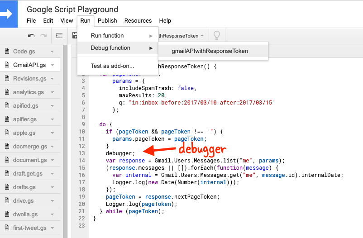Open the Publish menu
363x238 pixels.
coord(107,21)
